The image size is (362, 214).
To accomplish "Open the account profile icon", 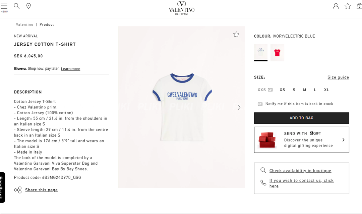I will [336, 6].
